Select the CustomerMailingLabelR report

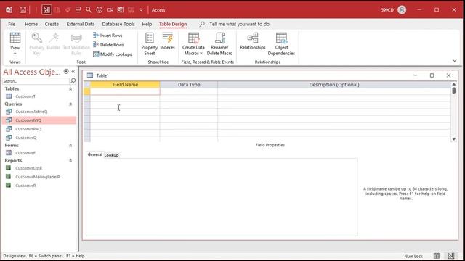(37, 177)
